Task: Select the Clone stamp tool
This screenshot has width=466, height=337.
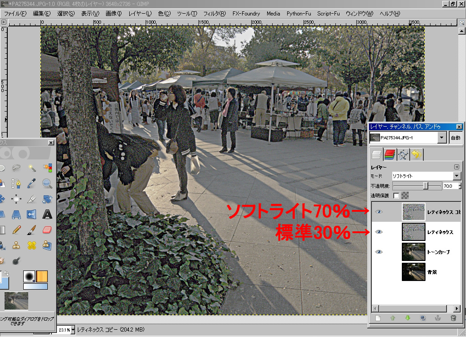Action: tap(16, 245)
